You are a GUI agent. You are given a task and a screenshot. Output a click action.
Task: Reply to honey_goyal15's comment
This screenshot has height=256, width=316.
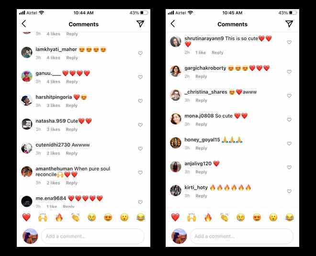(x=201, y=148)
